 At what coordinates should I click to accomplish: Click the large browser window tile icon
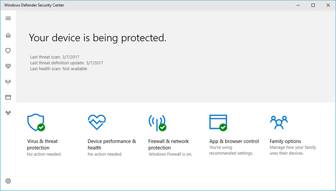(x=218, y=123)
